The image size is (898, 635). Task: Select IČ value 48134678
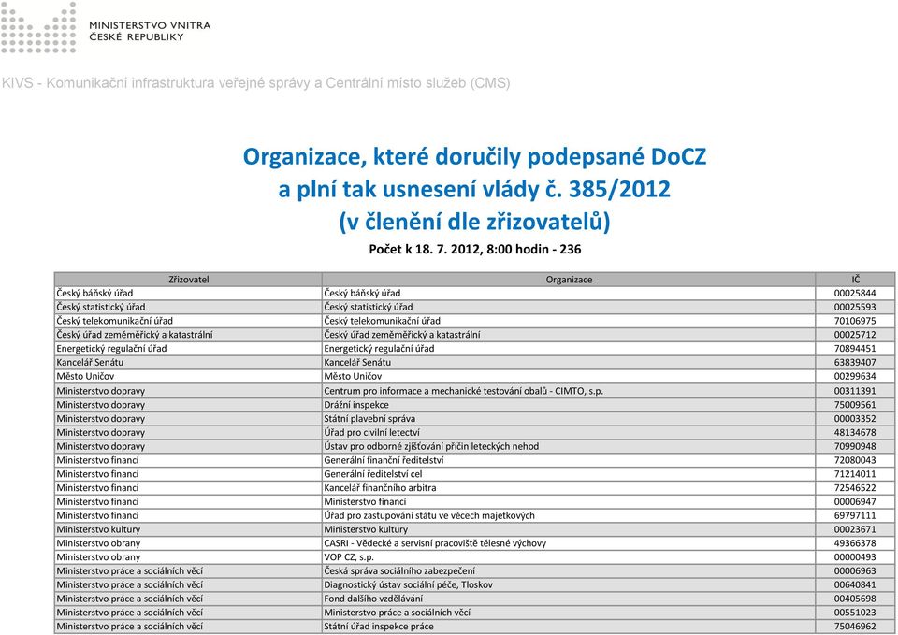[x=855, y=432]
